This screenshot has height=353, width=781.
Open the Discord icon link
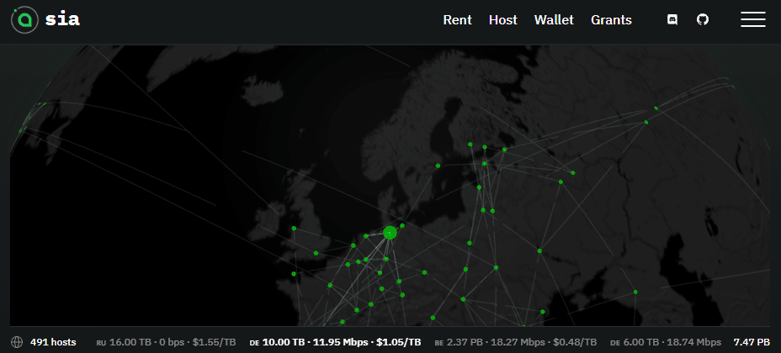(x=672, y=20)
